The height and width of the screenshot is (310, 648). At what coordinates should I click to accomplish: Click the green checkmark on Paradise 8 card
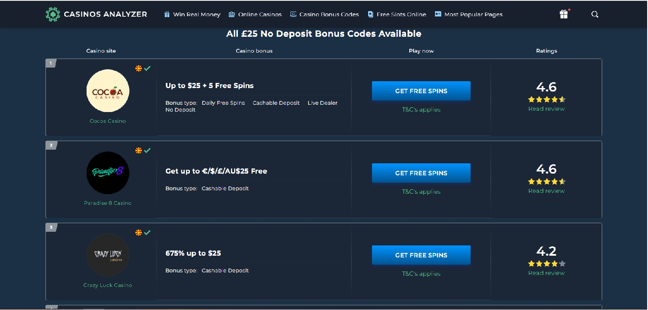point(147,151)
